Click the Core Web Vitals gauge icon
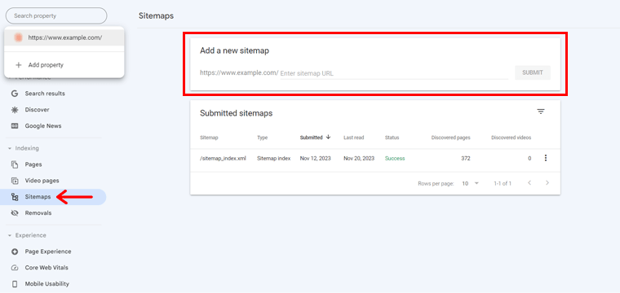This screenshot has height=293, width=620. 15,268
